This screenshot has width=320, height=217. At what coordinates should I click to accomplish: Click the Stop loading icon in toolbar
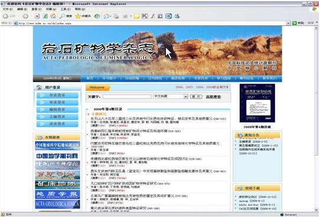tap(37, 16)
